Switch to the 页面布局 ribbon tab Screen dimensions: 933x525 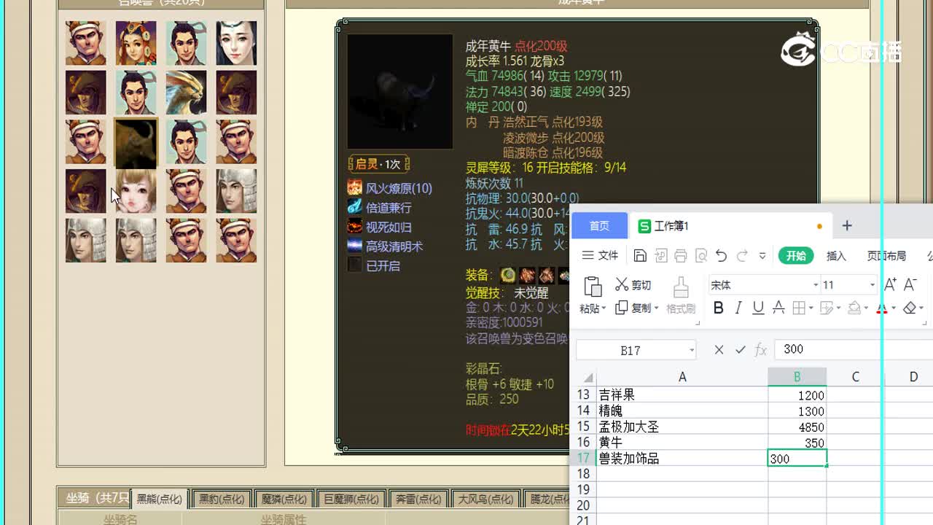[x=886, y=255]
